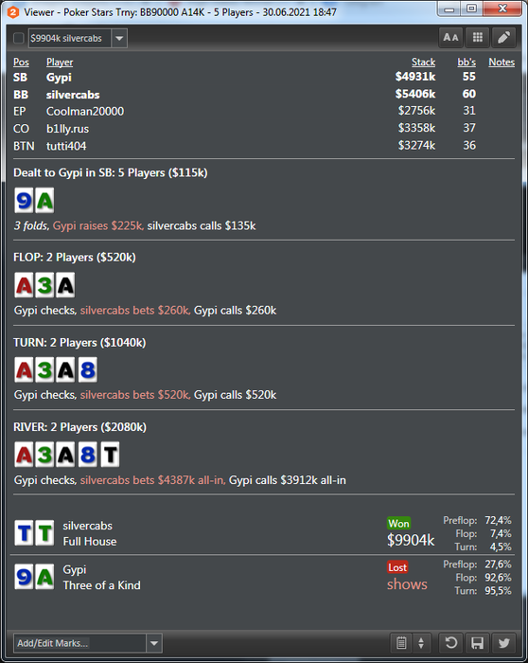Click the Add/Edit Marks input field
Screen dimensions: 528x663
click(80, 643)
